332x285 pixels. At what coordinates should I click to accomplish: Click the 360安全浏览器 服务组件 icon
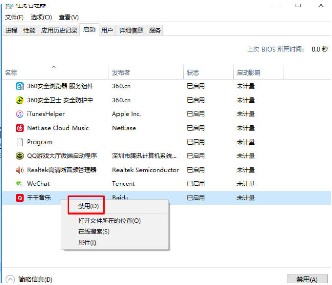coord(20,86)
